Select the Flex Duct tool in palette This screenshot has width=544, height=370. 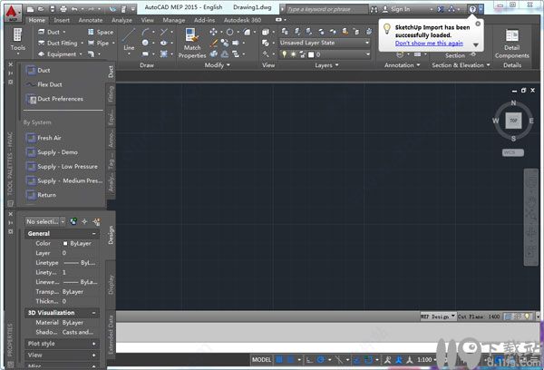[44, 84]
